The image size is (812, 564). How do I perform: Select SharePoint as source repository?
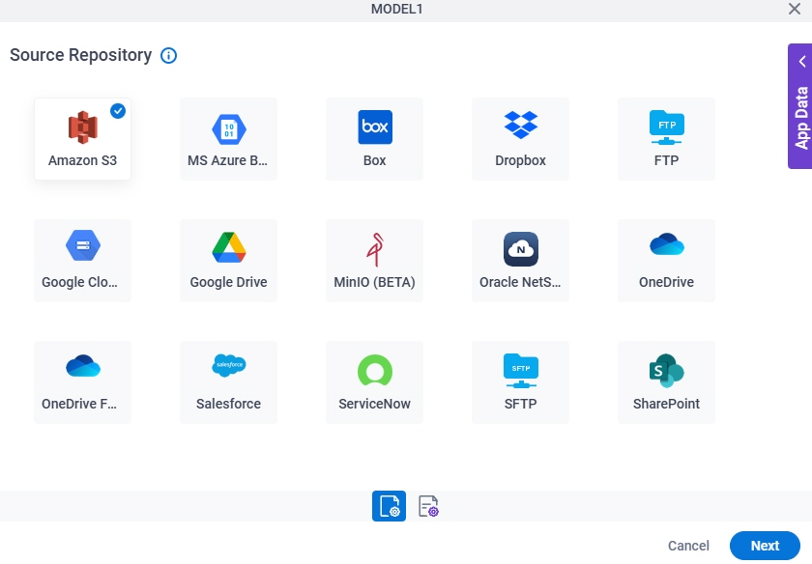[x=666, y=381]
